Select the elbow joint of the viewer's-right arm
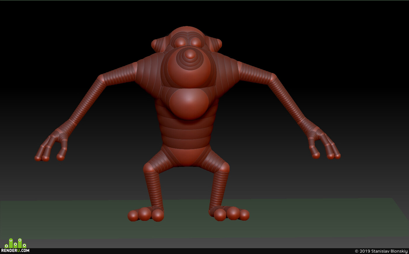Screen dimensions: 409x254 (273, 77)
